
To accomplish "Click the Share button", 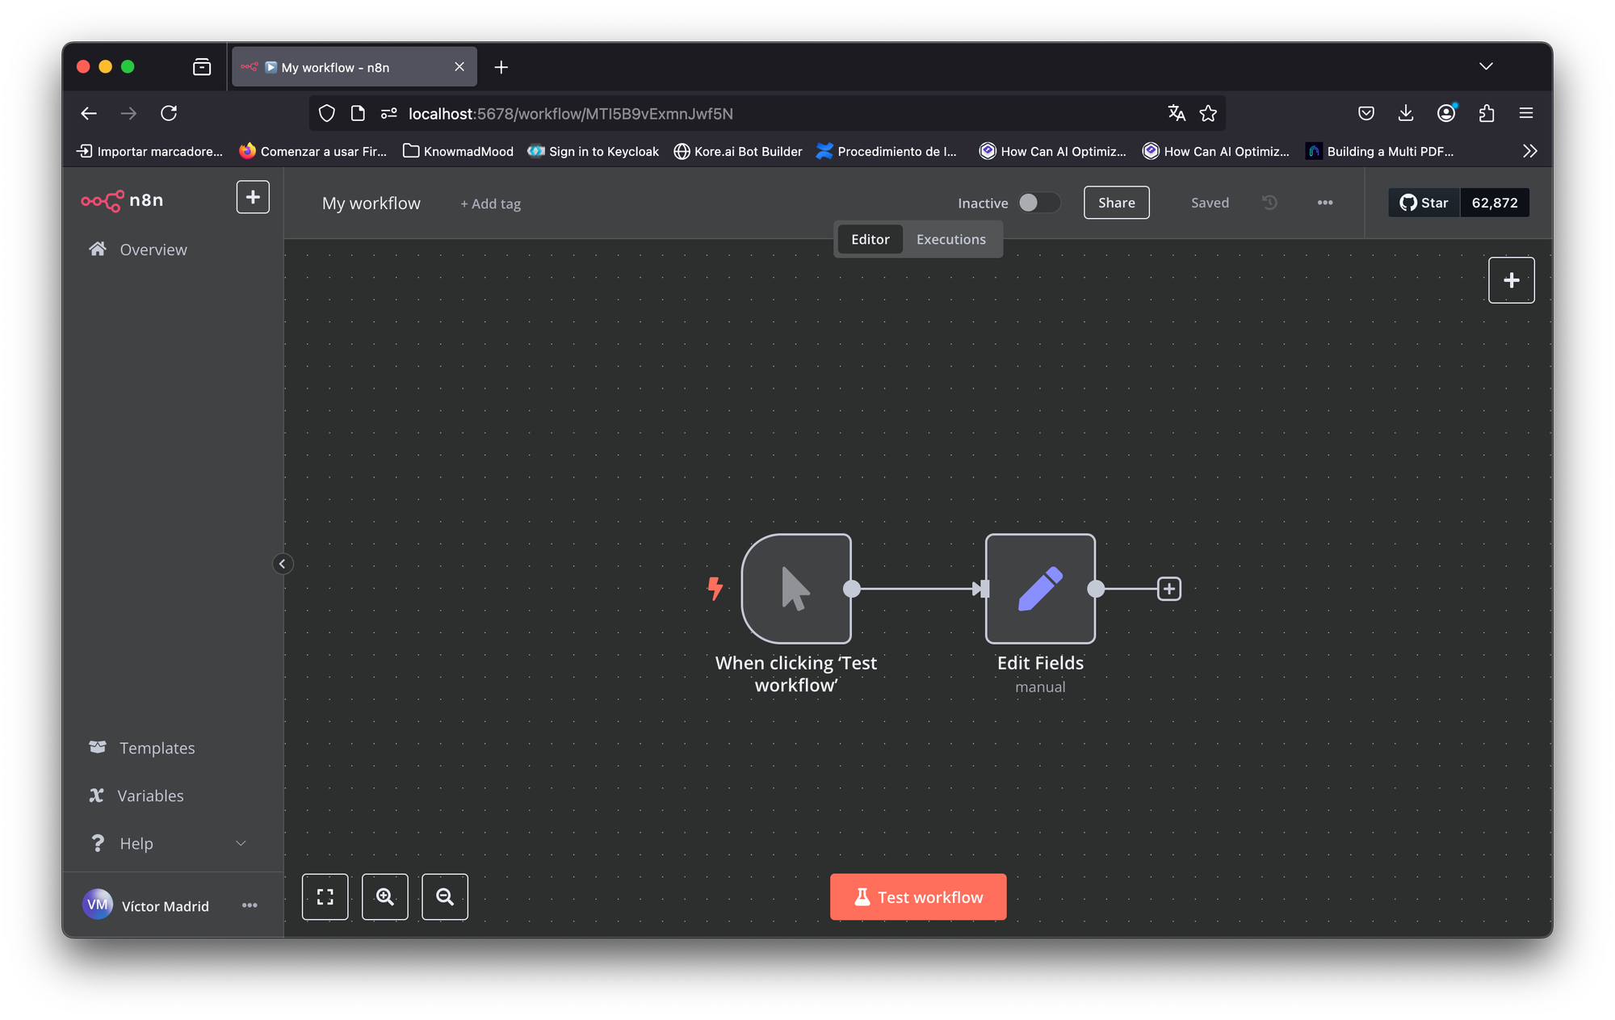I will pos(1116,203).
